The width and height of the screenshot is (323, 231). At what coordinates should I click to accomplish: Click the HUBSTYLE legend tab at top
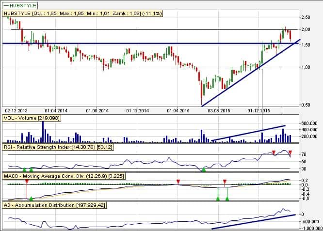click(x=20, y=4)
